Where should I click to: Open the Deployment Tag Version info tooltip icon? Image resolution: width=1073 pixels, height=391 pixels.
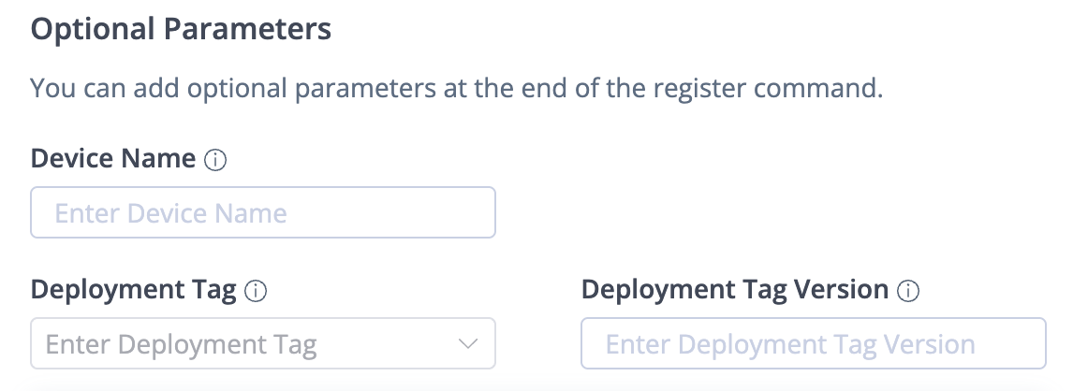point(908,292)
